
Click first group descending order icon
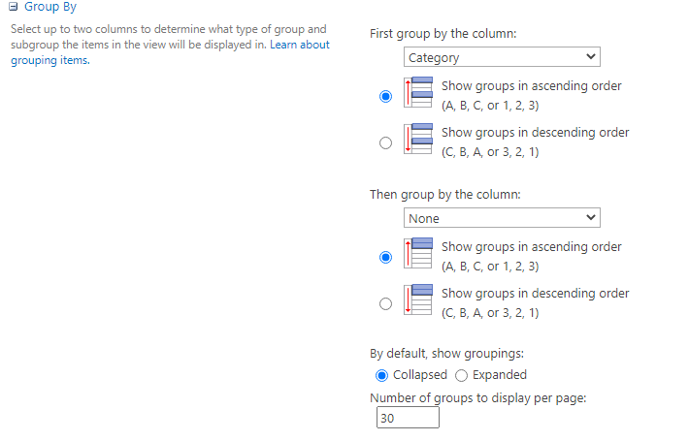tap(418, 139)
